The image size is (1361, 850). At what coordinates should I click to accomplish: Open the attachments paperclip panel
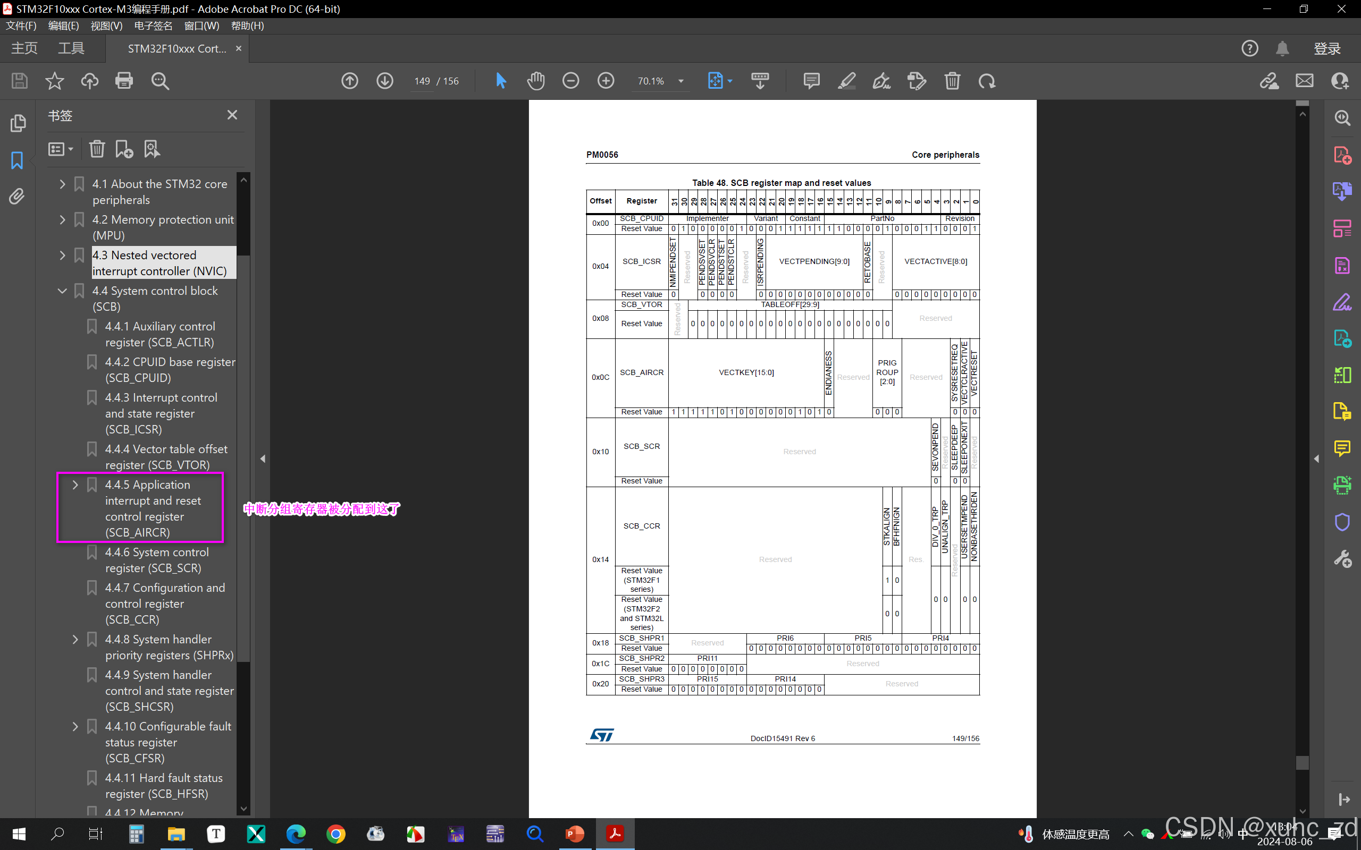point(18,196)
